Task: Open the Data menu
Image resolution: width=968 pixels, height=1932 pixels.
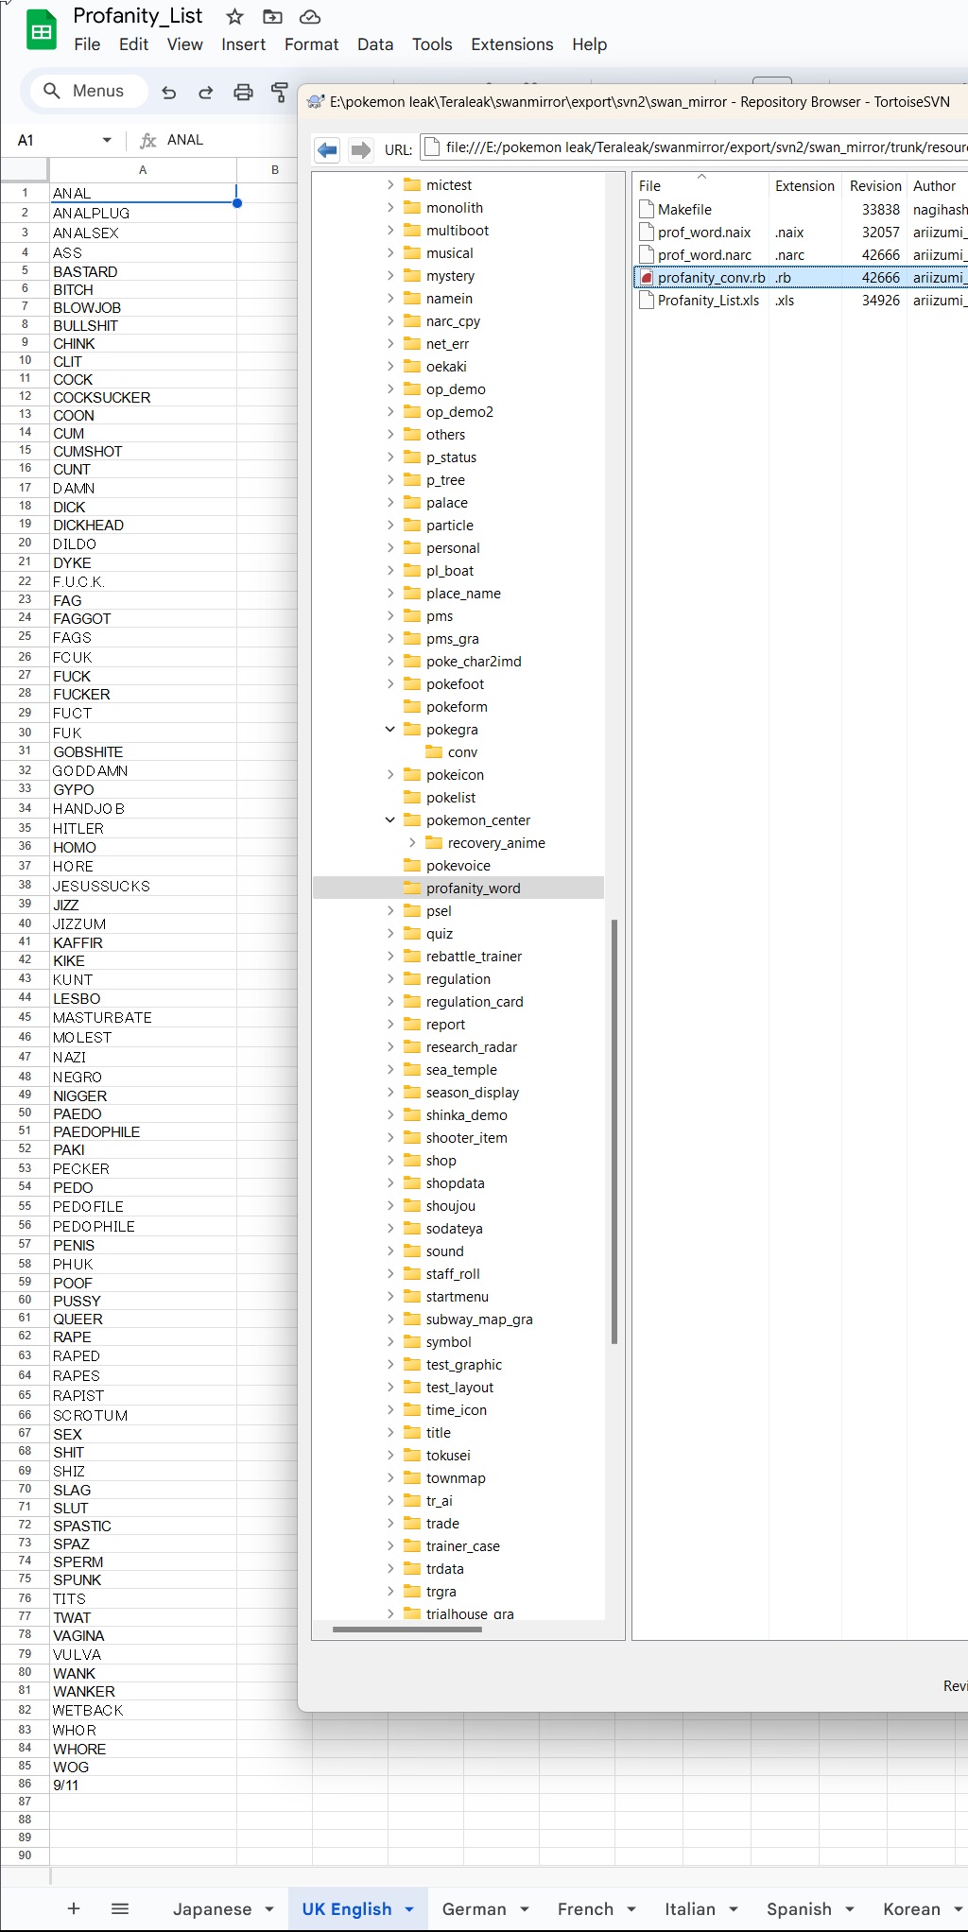Action: [375, 44]
